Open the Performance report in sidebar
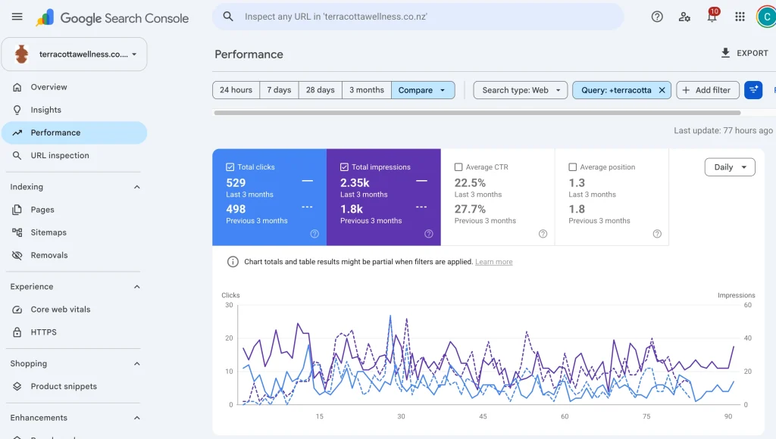The height and width of the screenshot is (439, 776). (74, 132)
